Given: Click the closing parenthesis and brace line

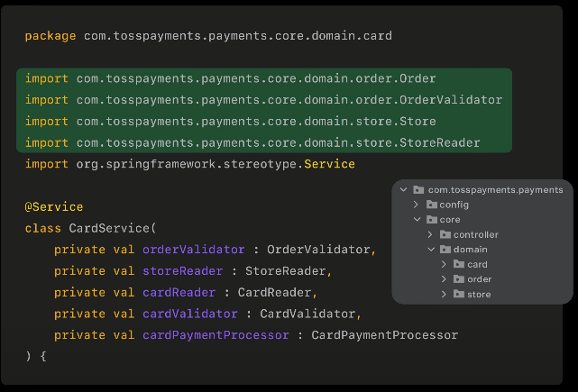Looking at the screenshot, I should pos(36,356).
